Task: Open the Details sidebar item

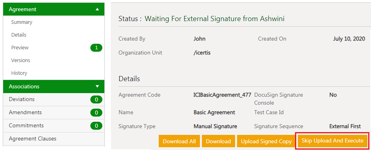Action: (19, 35)
